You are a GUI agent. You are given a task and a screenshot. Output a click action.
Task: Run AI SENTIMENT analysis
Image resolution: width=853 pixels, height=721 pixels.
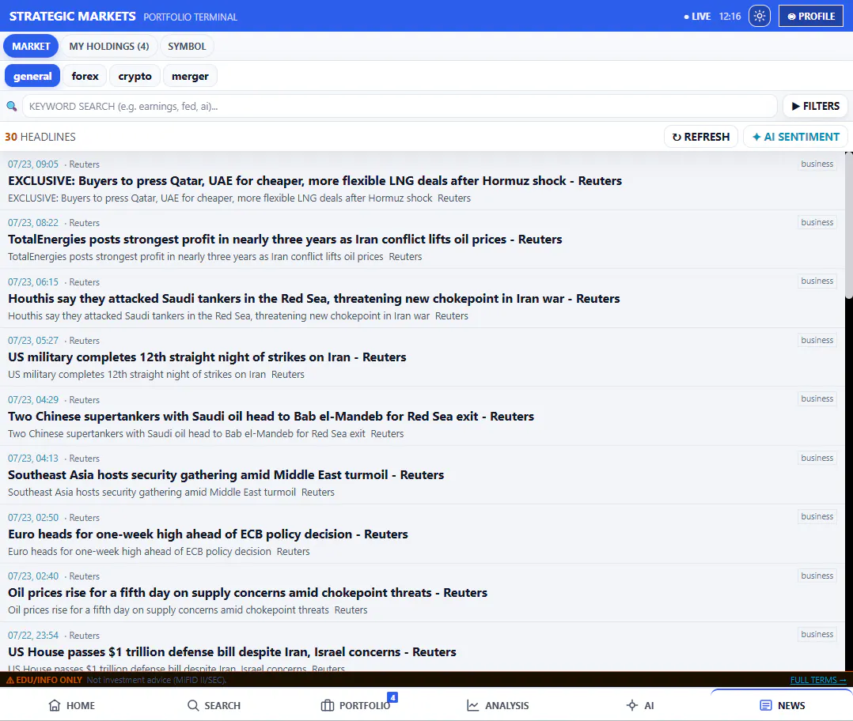[795, 137]
